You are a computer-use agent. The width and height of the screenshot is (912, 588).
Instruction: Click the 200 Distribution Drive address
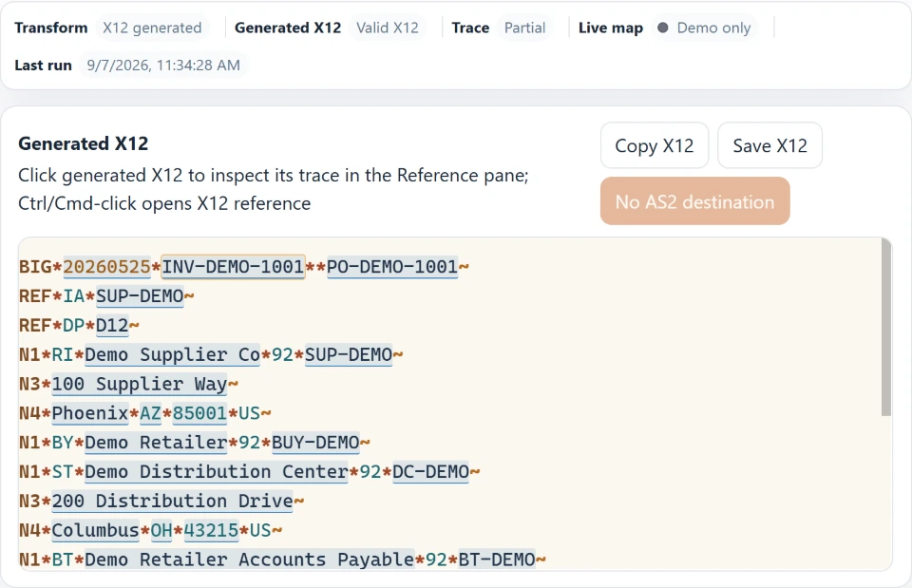(172, 501)
